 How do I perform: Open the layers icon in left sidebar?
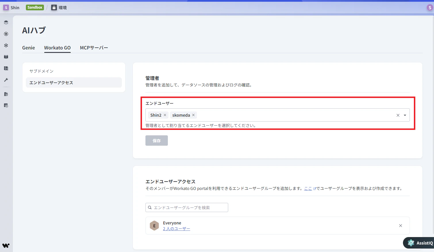click(x=6, y=22)
